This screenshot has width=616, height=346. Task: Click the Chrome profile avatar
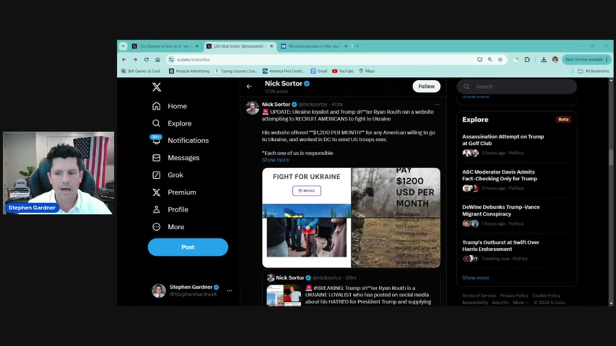pyautogui.click(x=555, y=60)
